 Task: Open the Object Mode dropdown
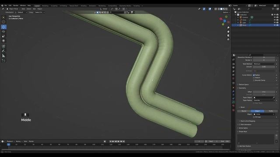click(x=14, y=9)
